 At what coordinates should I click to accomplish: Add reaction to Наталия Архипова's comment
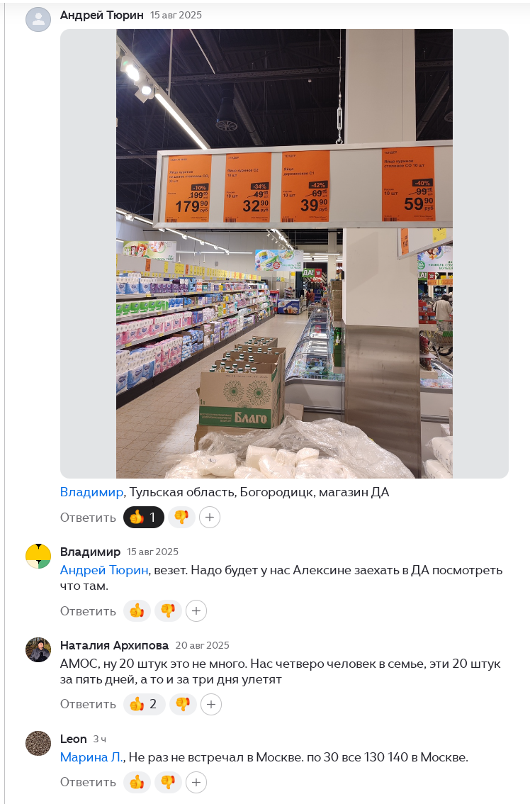pyautogui.click(x=211, y=704)
